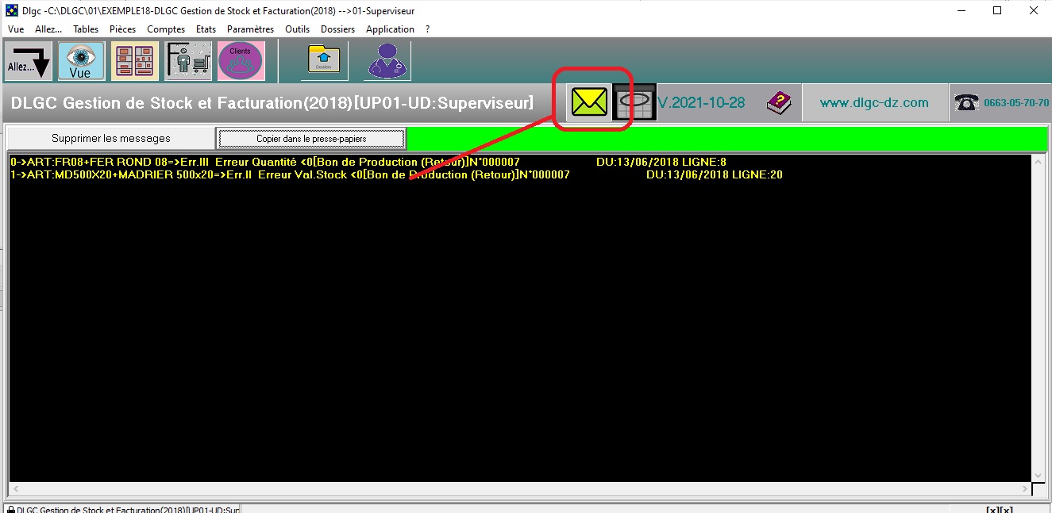The width and height of the screenshot is (1052, 513).
Task: Click the purple supervisor user icon
Action: pos(387,61)
